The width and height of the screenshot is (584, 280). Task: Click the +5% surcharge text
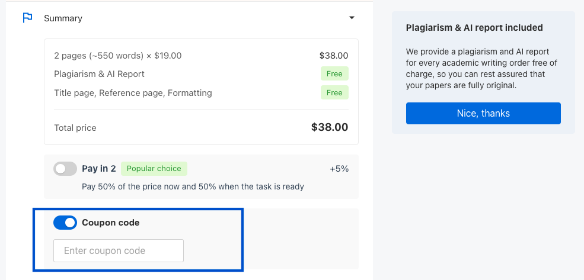(x=339, y=169)
